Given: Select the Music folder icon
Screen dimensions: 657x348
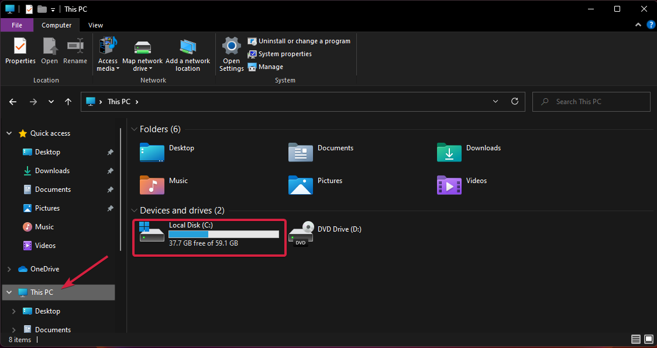Looking at the screenshot, I should 152,185.
